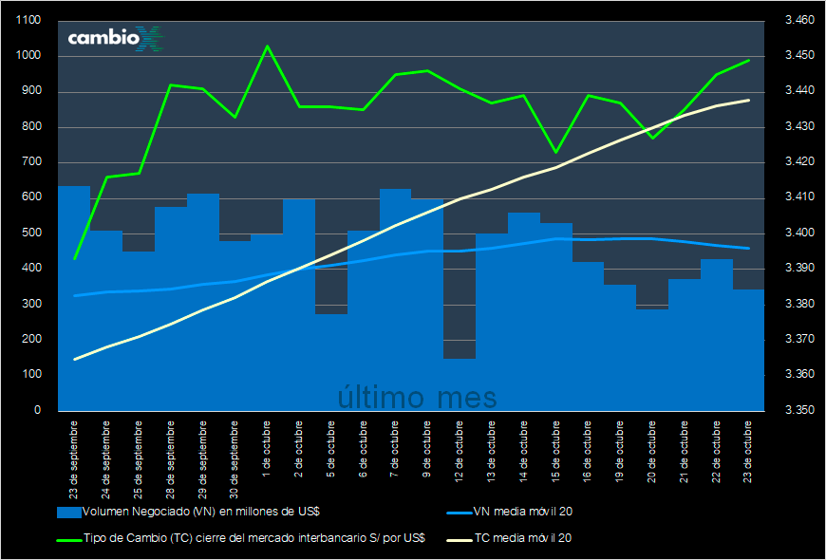Click the short volume bar above 12 de octubre

[460, 384]
